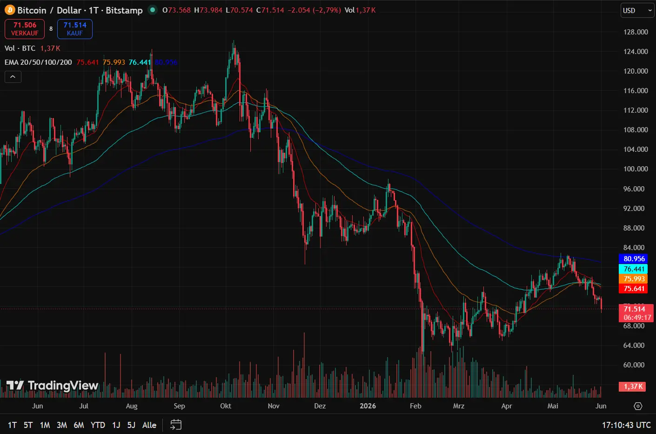The image size is (656, 434).
Task: Click the close price C71.514 readout
Action: (x=270, y=10)
